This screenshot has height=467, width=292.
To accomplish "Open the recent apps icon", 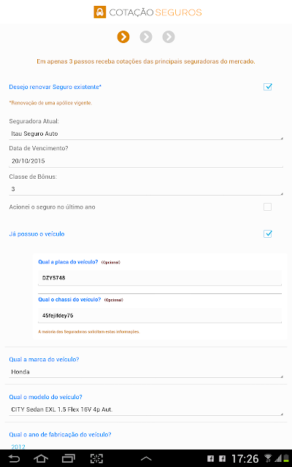I will pyautogui.click(x=68, y=458).
